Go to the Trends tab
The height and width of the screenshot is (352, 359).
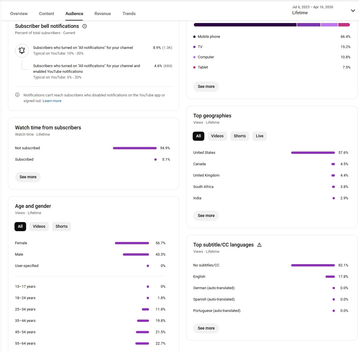pos(129,14)
